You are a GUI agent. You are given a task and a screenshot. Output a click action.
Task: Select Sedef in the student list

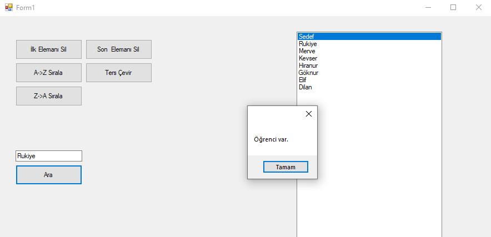(307, 37)
